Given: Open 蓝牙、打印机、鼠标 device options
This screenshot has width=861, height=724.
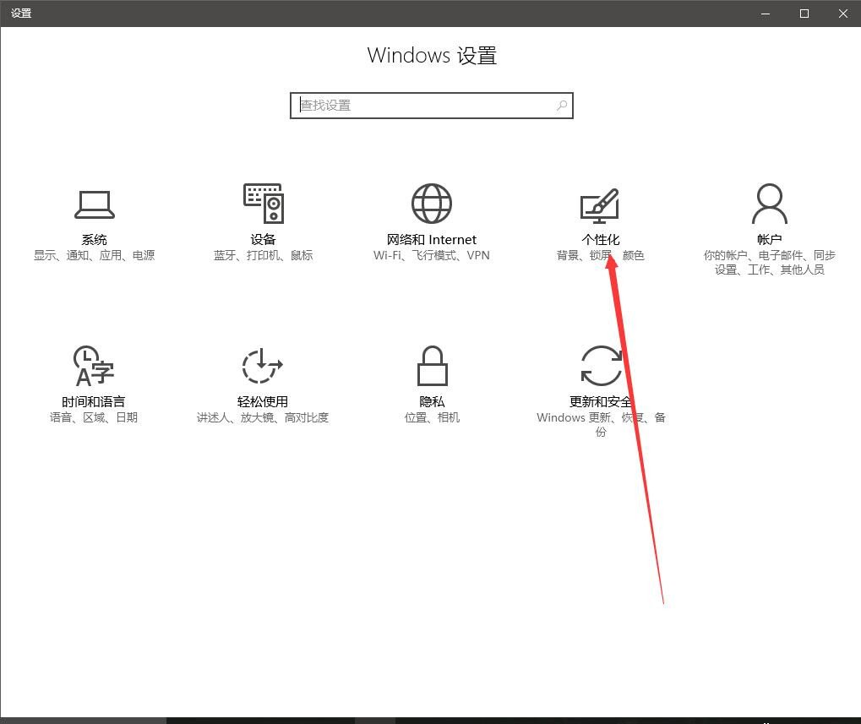Looking at the screenshot, I should click(x=263, y=254).
